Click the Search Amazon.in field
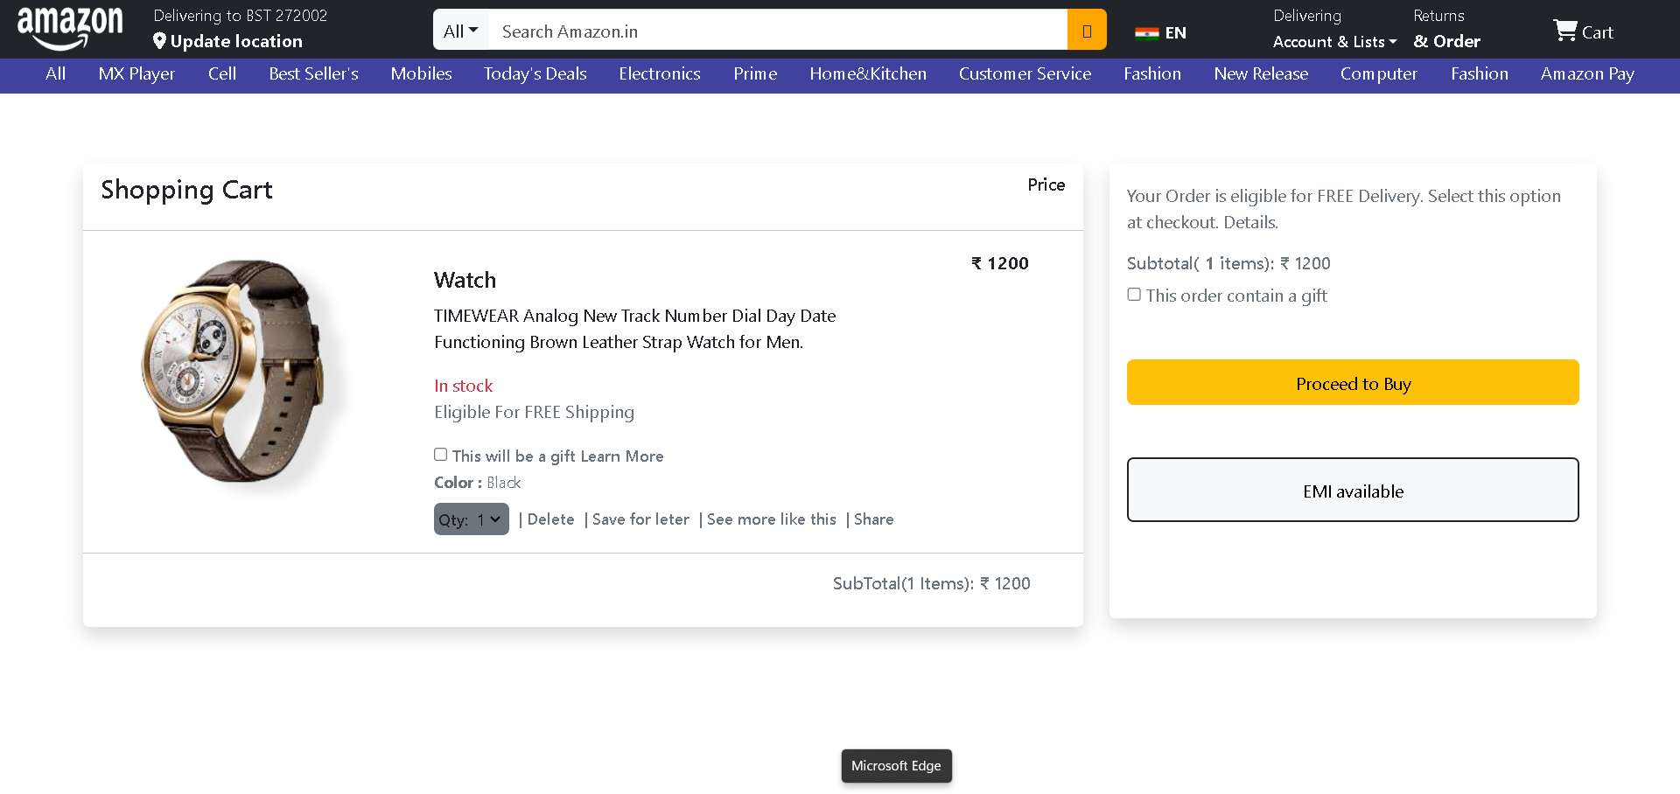This screenshot has width=1680, height=794. click(778, 31)
